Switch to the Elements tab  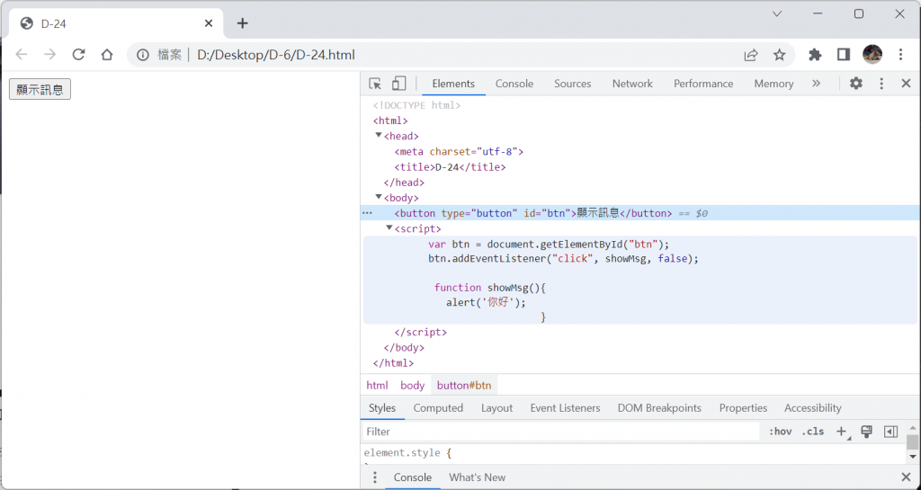pyautogui.click(x=453, y=84)
